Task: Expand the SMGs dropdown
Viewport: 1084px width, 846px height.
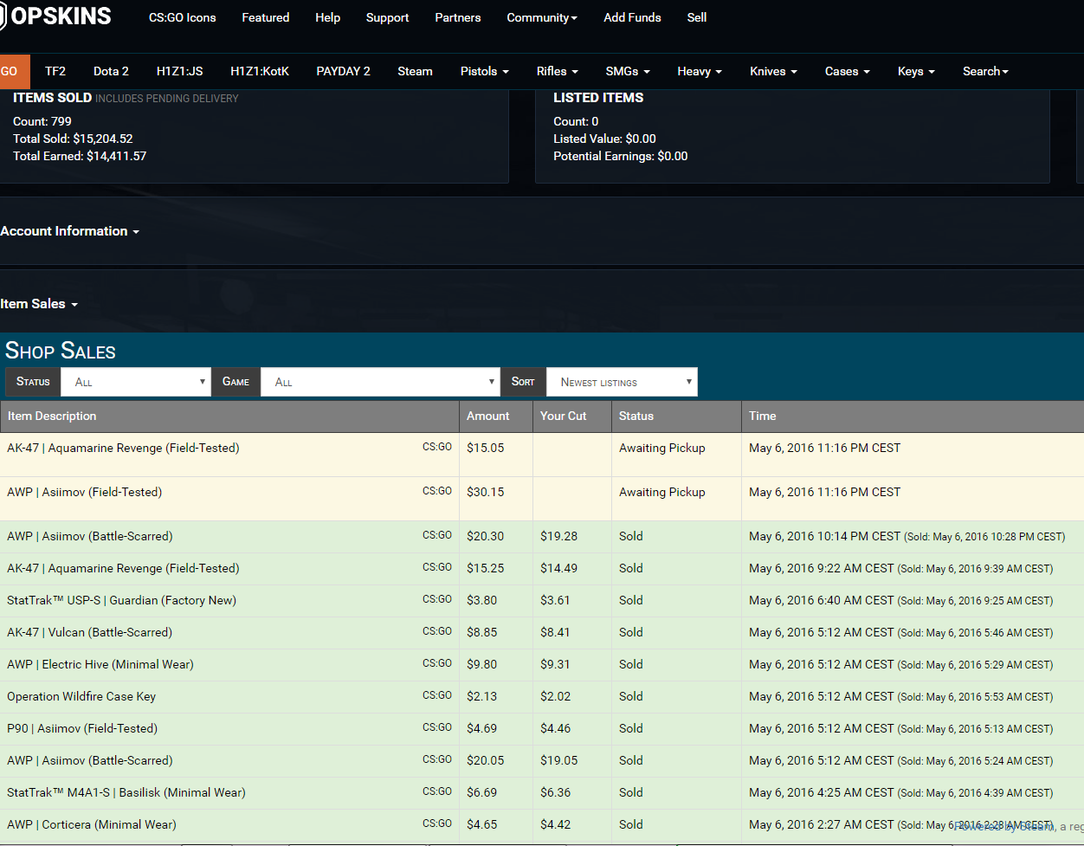Action: [628, 71]
